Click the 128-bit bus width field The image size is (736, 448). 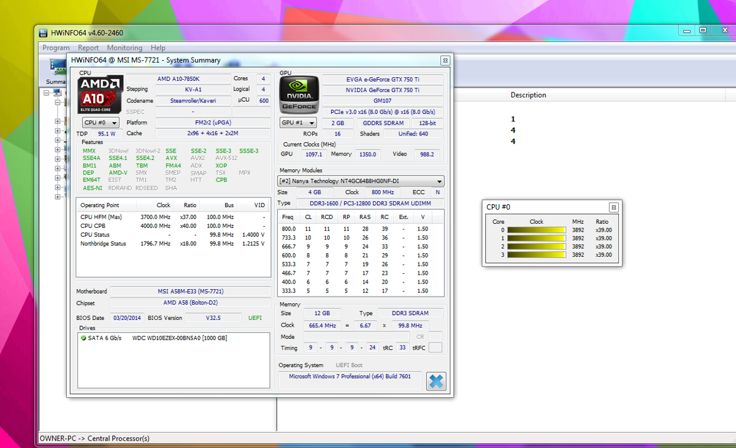click(427, 123)
